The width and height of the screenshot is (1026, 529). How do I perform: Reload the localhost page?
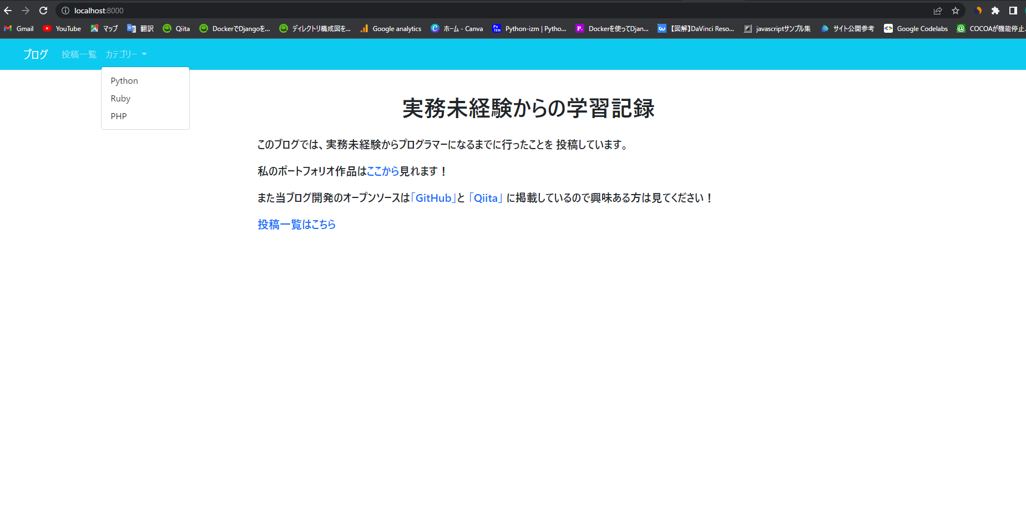[x=43, y=11]
